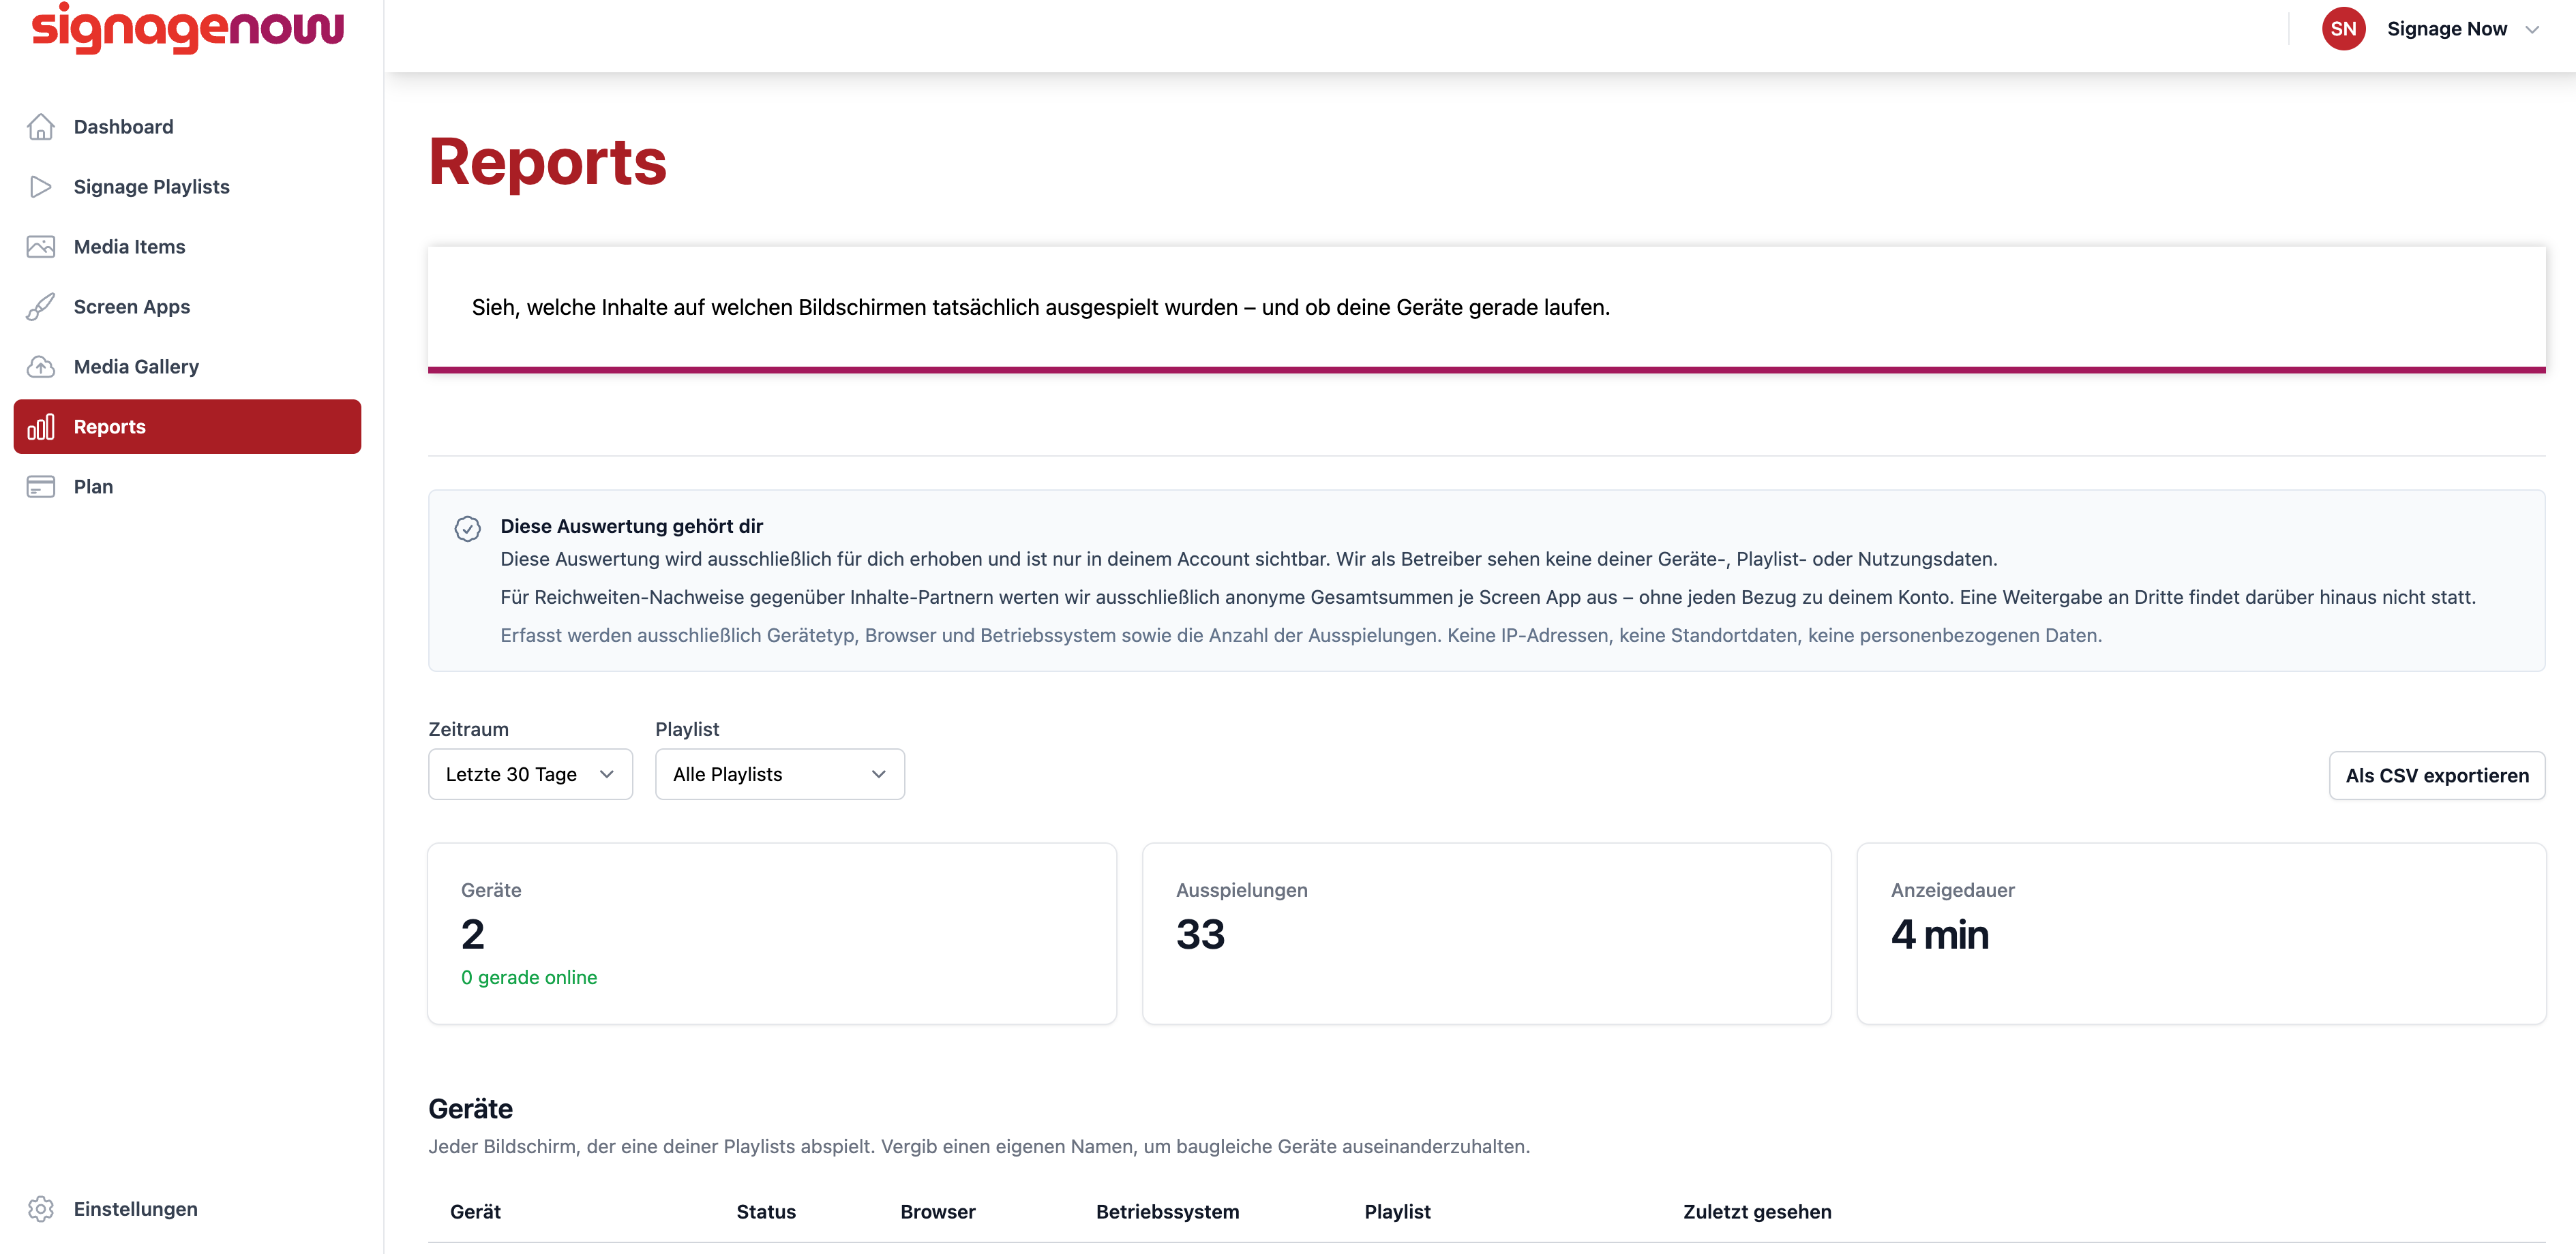Screen dimensions: 2576x1254
Task: Click the SN avatar circle
Action: point(2344,29)
